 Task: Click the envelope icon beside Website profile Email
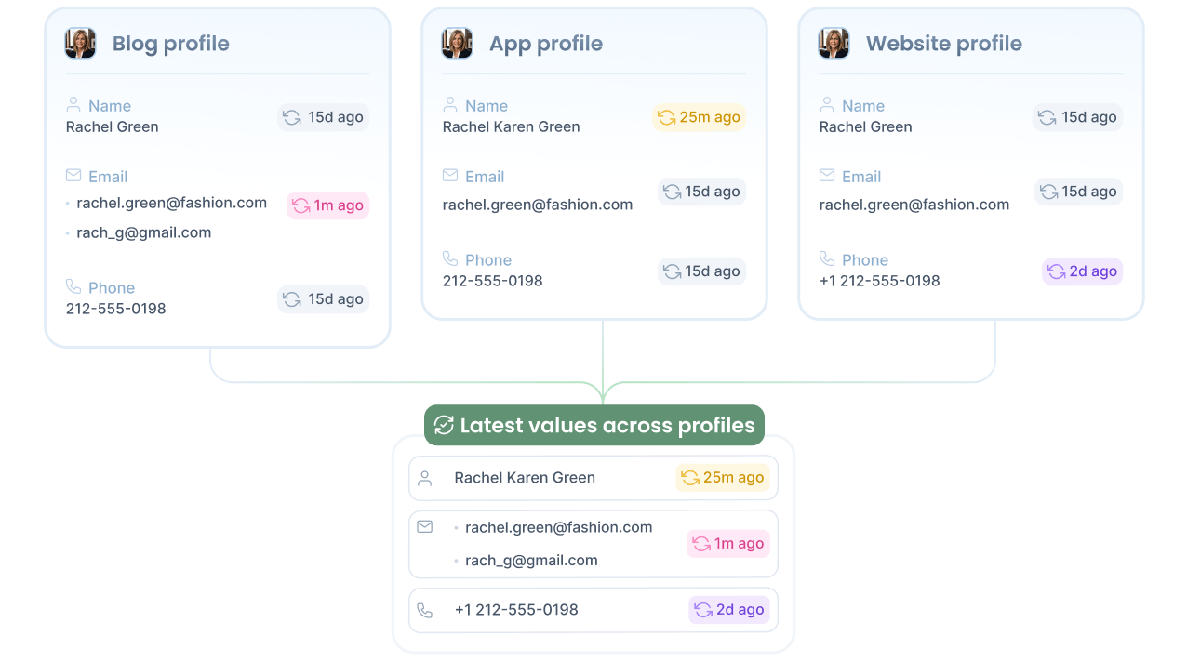827,176
